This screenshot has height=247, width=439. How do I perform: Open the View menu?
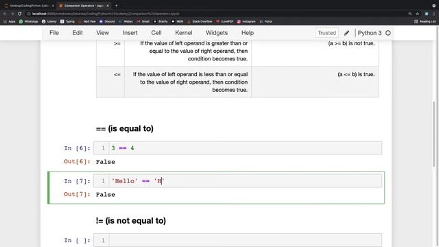pos(102,33)
